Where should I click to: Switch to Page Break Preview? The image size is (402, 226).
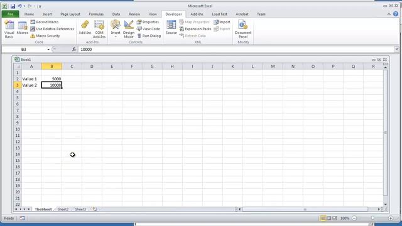tap(335, 218)
